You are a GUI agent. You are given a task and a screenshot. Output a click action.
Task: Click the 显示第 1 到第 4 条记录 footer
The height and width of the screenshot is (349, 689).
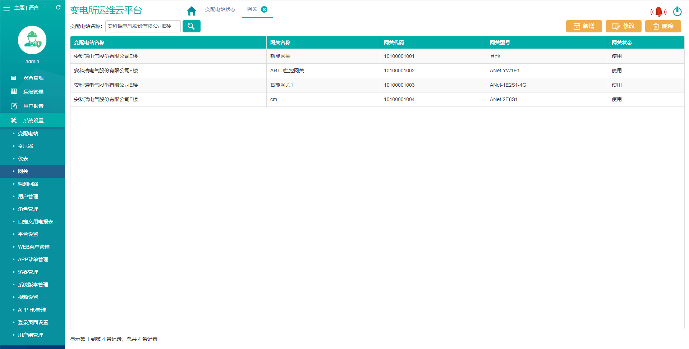[x=114, y=339]
